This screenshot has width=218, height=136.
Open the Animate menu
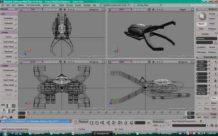coord(69,5)
